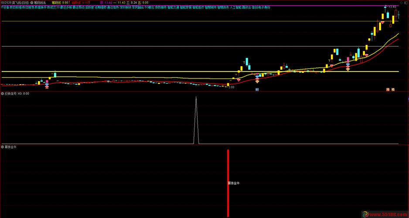Open the 5G概念 sector link
The width and height of the screenshot is (409, 218).
click(x=149, y=7)
